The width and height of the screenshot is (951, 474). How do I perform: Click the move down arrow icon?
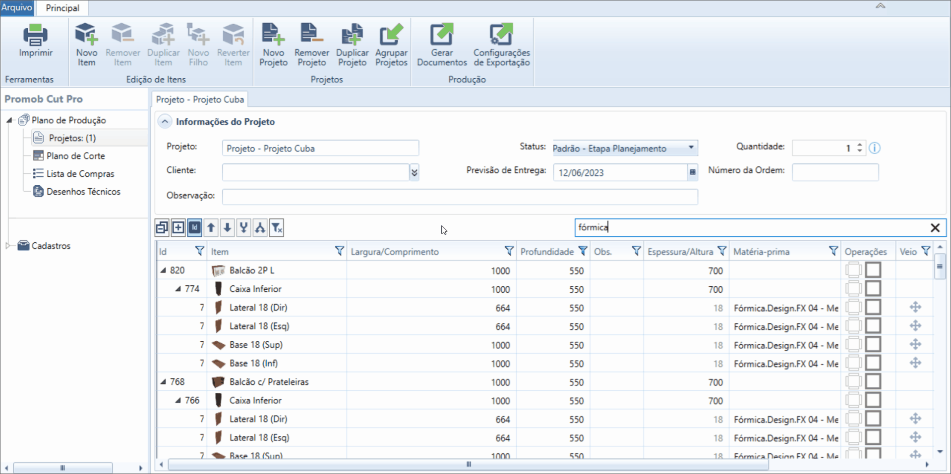pos(227,227)
